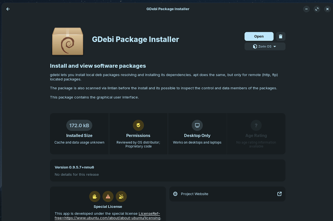Click the GDebi Debian package icon
The width and height of the screenshot is (333, 221).
[x=67, y=41]
